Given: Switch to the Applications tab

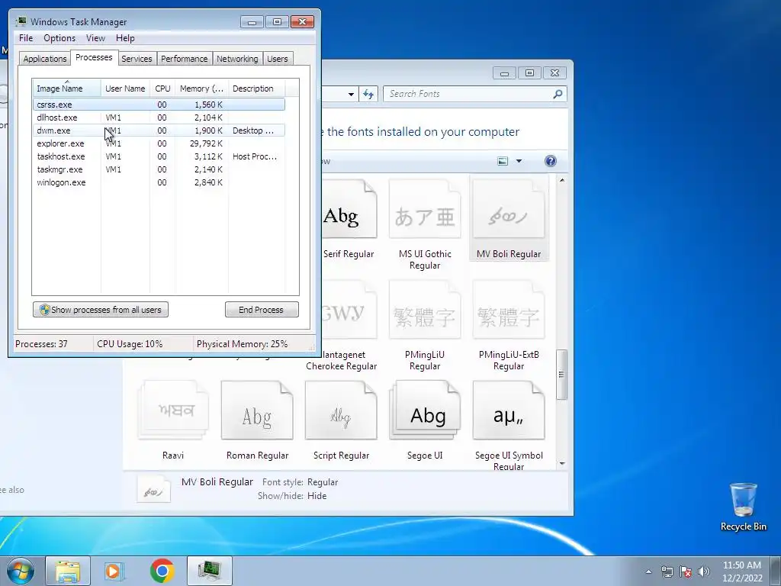Looking at the screenshot, I should point(45,58).
